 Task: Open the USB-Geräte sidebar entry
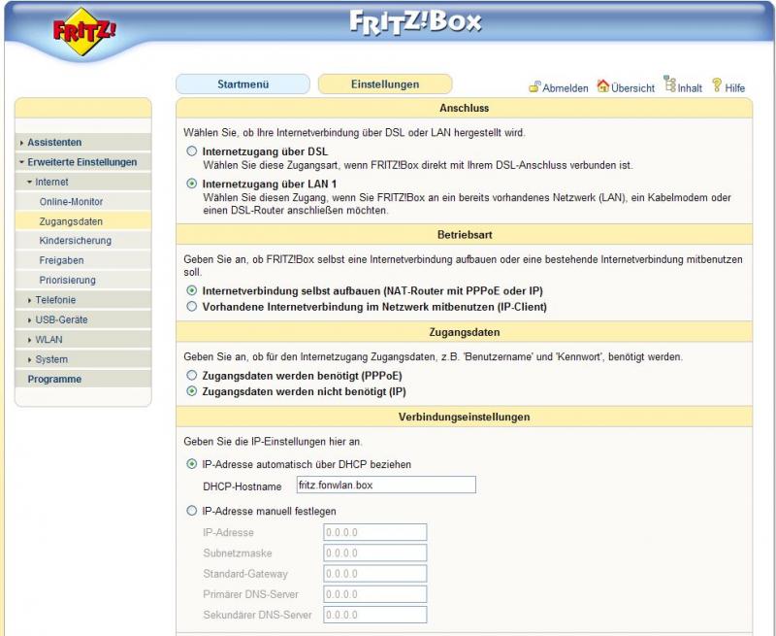83,319
